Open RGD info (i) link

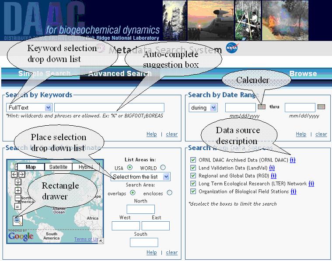(x=273, y=176)
